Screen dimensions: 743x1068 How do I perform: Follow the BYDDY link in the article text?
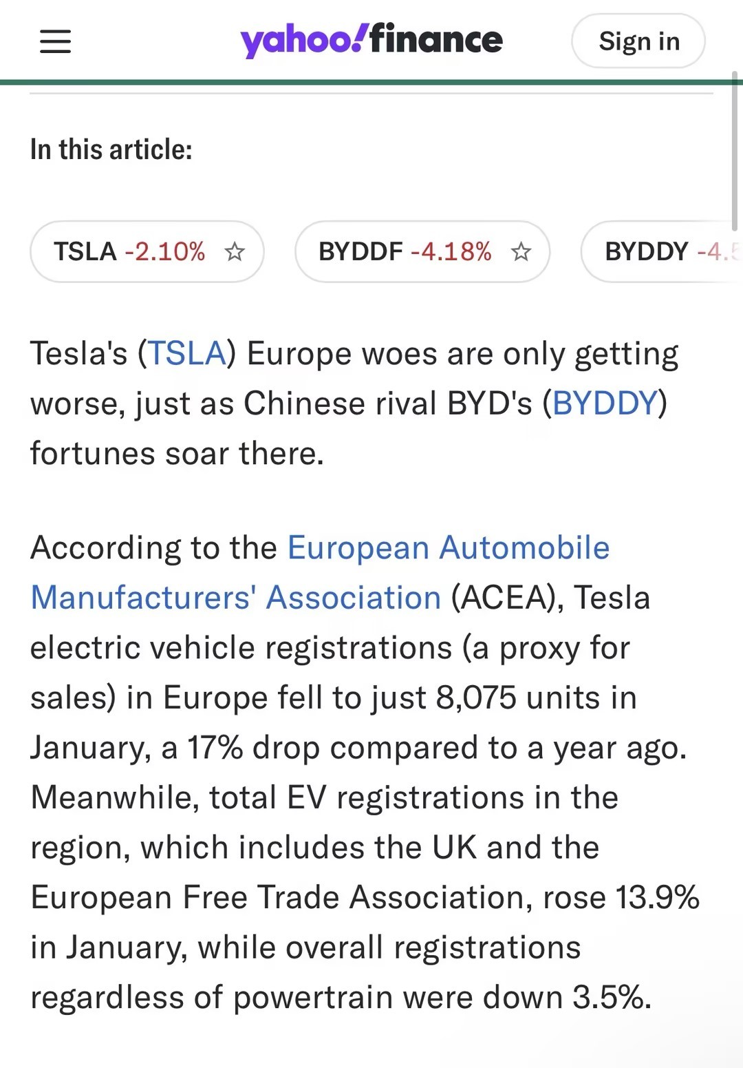[x=605, y=404]
